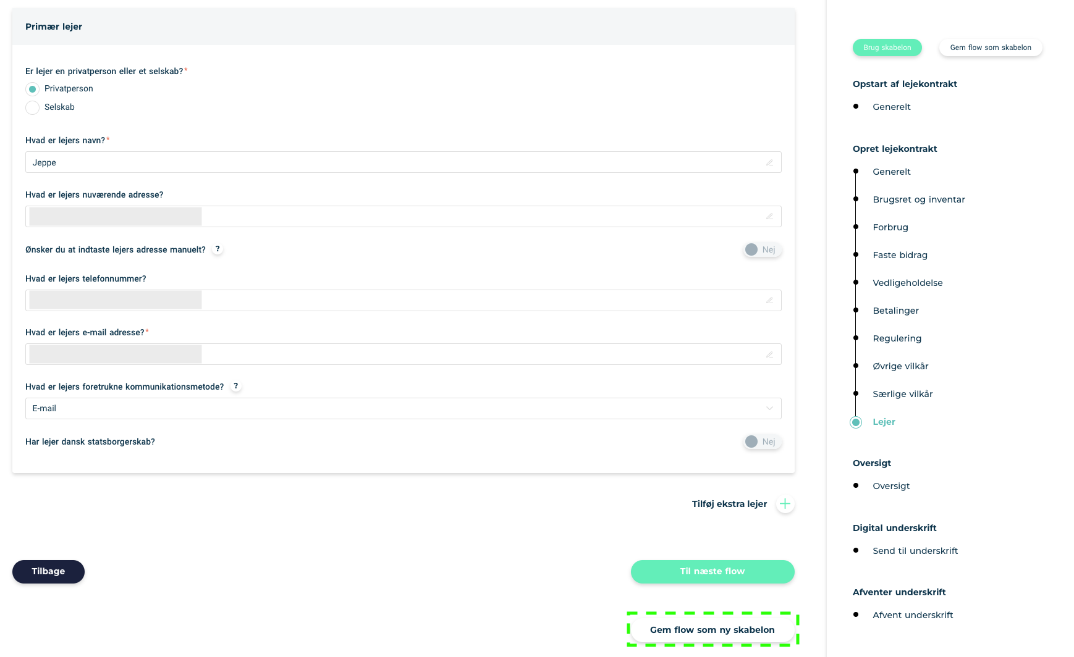
Task: Open the Særlige vilkår step
Action: tap(903, 394)
